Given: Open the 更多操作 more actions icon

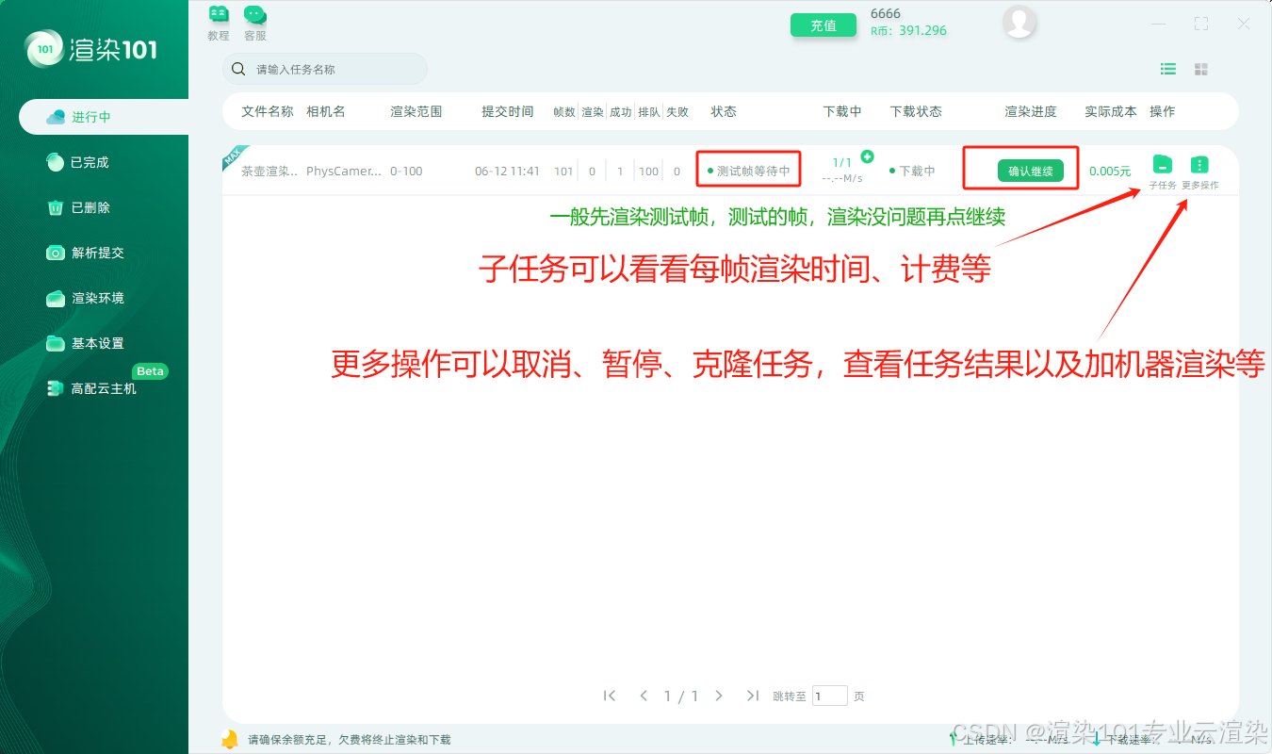Looking at the screenshot, I should pos(1199,172).
